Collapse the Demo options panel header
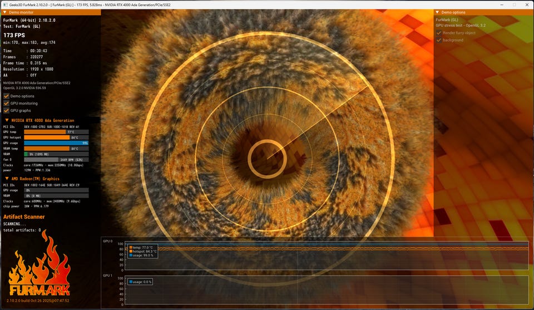This screenshot has height=310, width=534. pyautogui.click(x=437, y=12)
